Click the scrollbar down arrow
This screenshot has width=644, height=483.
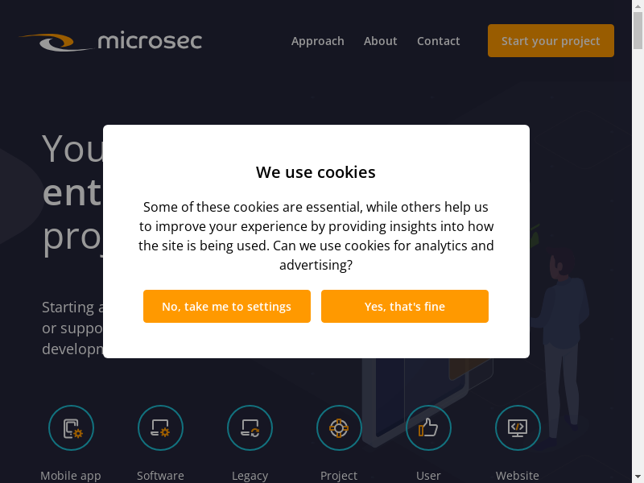638,477
